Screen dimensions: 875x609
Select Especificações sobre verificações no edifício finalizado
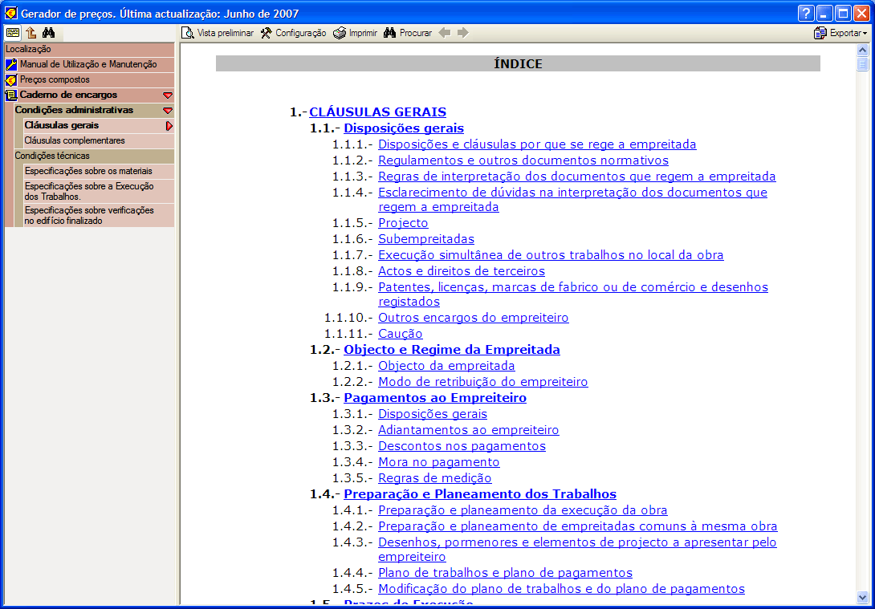(x=99, y=215)
